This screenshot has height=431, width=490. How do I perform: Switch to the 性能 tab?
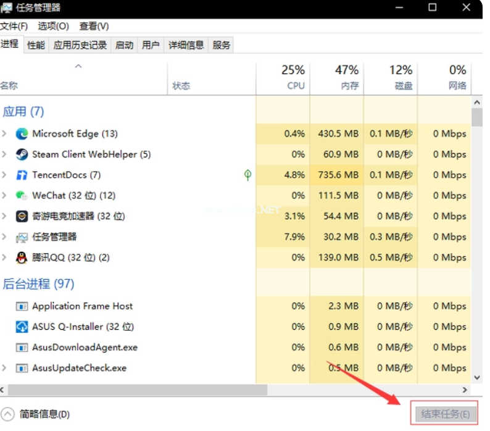pyautogui.click(x=36, y=45)
